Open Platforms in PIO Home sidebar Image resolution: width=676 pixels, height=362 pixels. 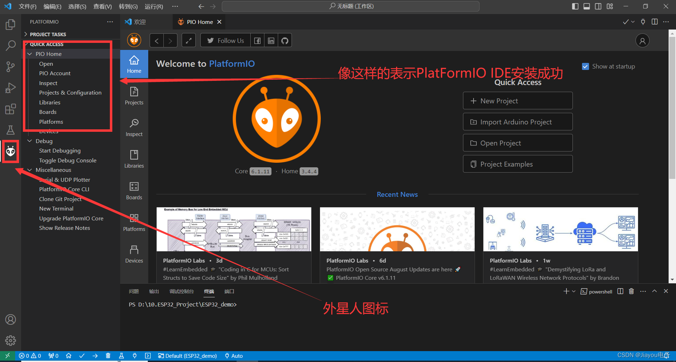pyautogui.click(x=134, y=222)
